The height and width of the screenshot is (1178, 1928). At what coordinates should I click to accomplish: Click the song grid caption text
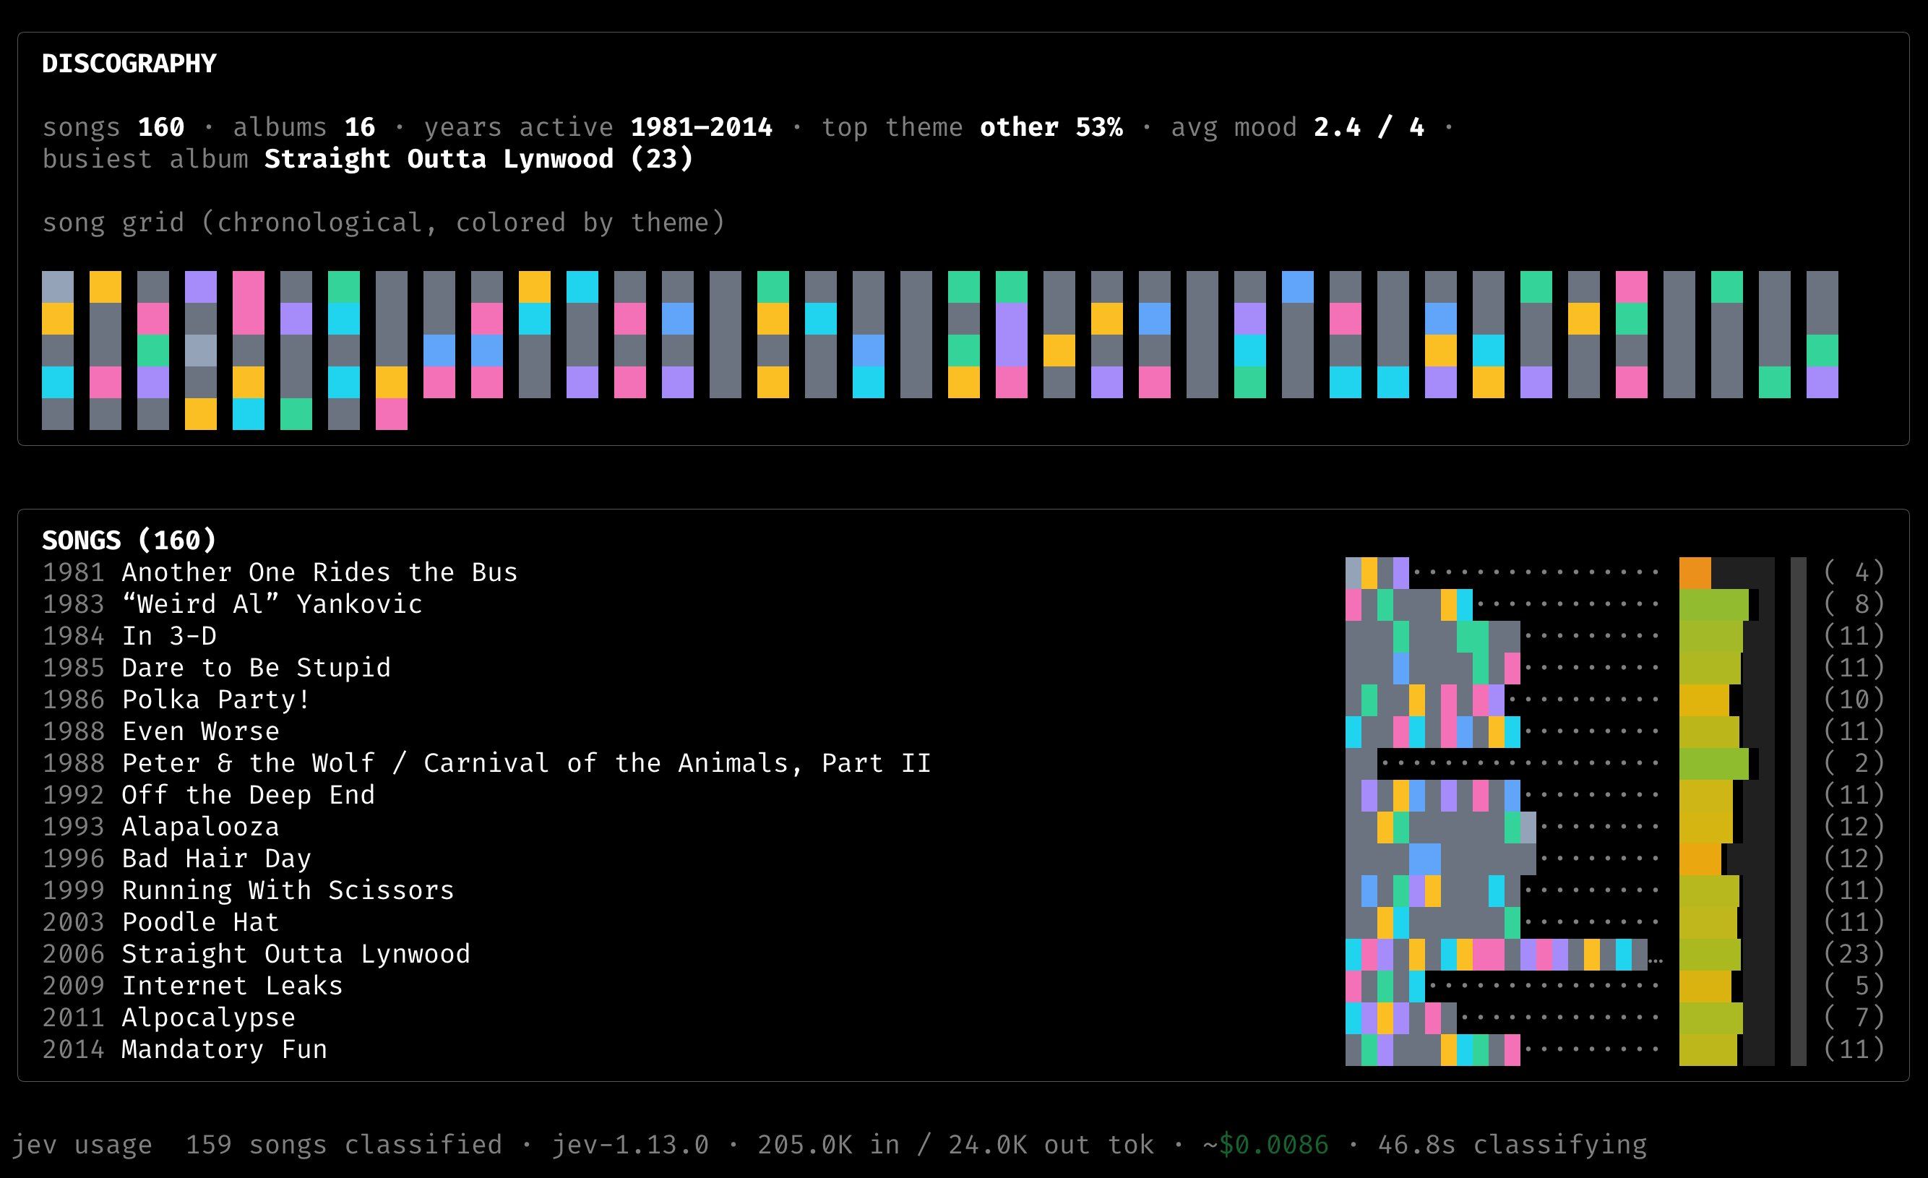(384, 223)
